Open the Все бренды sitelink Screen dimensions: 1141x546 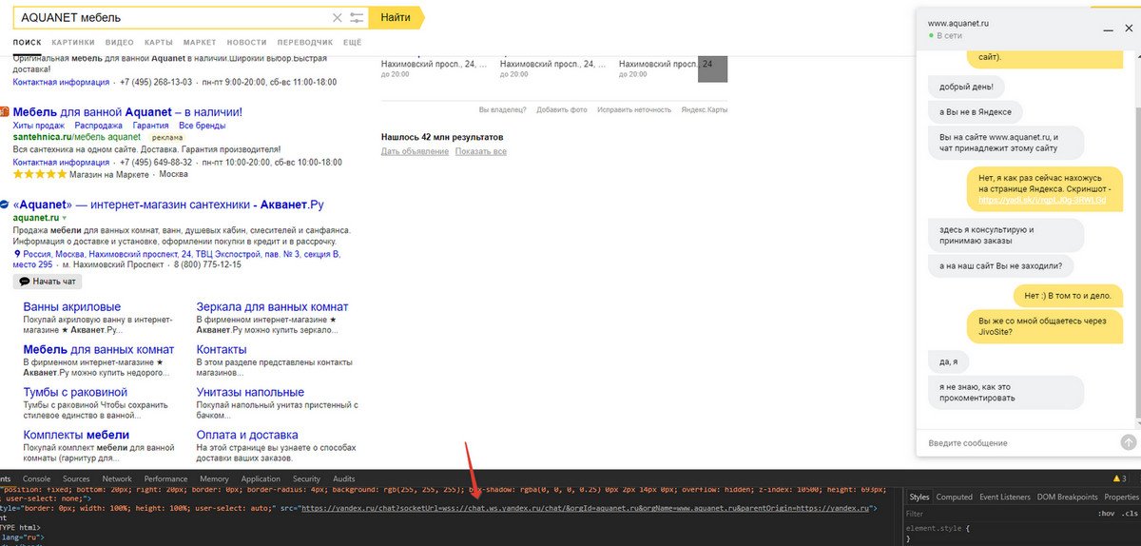point(202,126)
